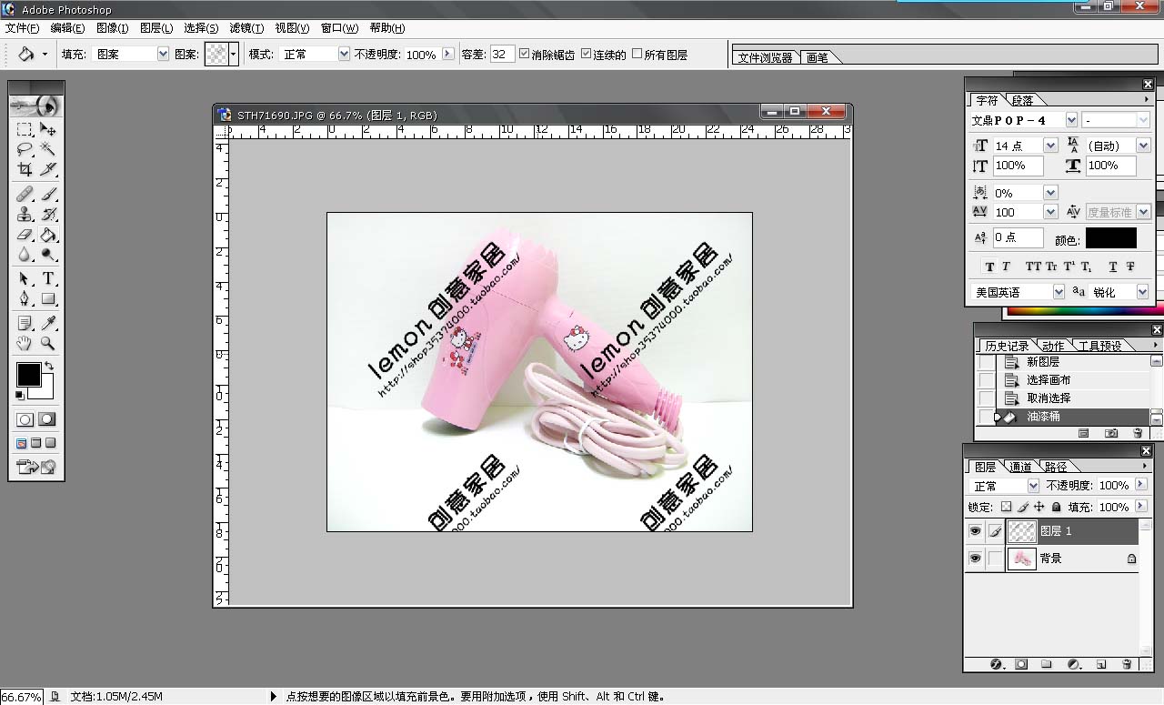Viewport: 1164px width, 705px height.
Task: Delete layer using Layers panel trash
Action: coord(1127,664)
